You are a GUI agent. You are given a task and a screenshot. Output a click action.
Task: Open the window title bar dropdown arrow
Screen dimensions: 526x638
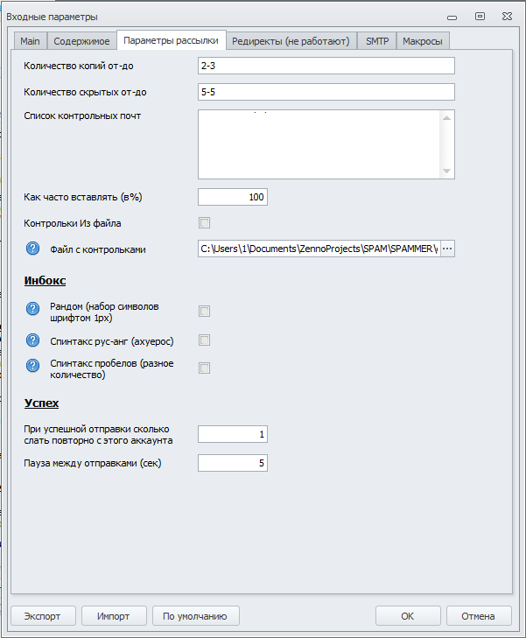(452, 17)
